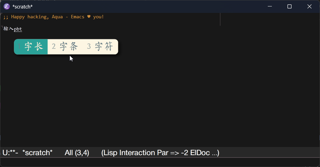Click in the minibuffer echo area
The width and height of the screenshot is (320, 167).
pos(160,162)
